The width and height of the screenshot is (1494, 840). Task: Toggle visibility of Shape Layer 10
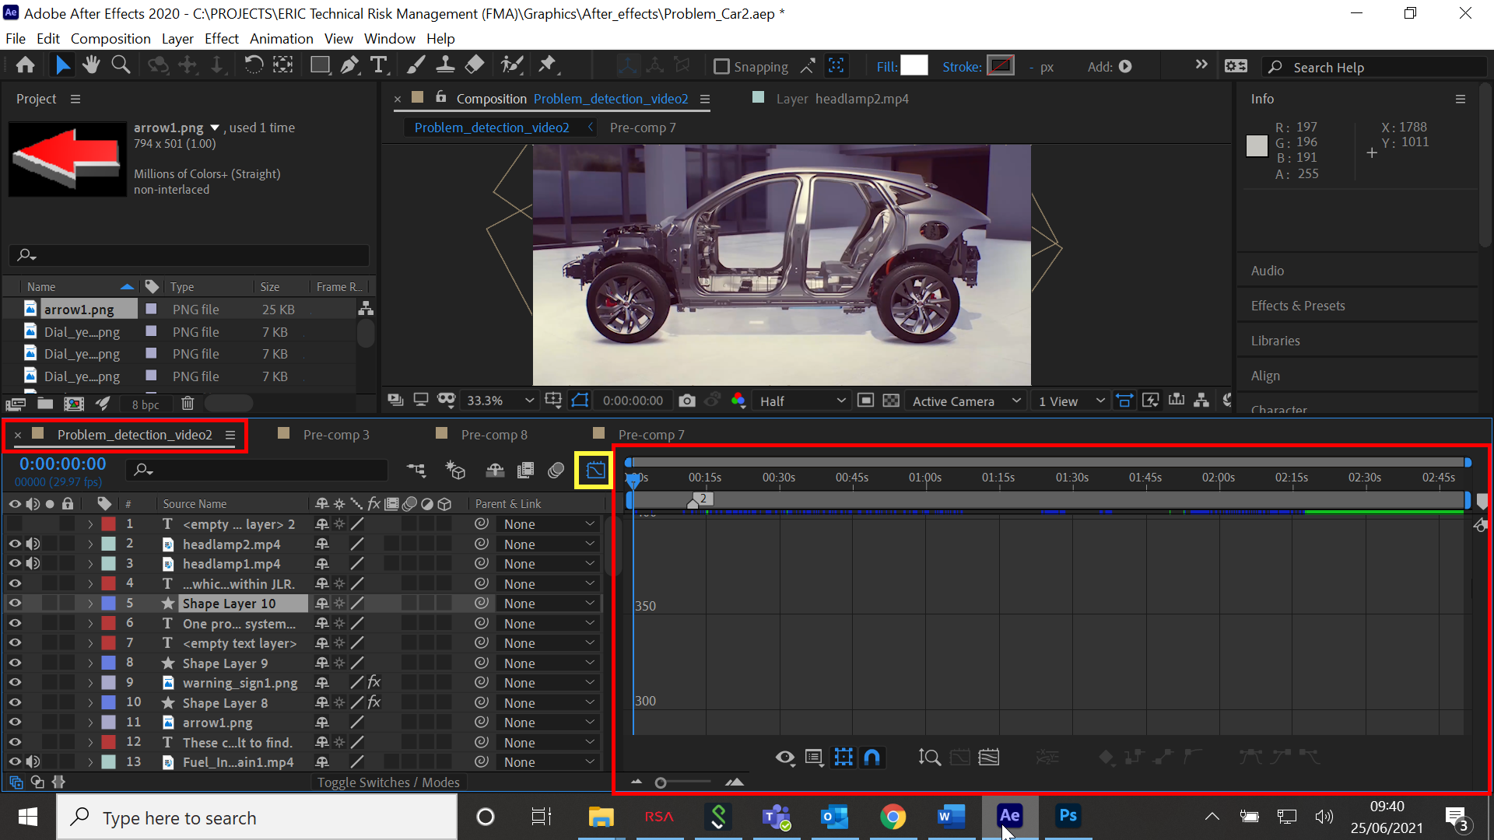(16, 603)
